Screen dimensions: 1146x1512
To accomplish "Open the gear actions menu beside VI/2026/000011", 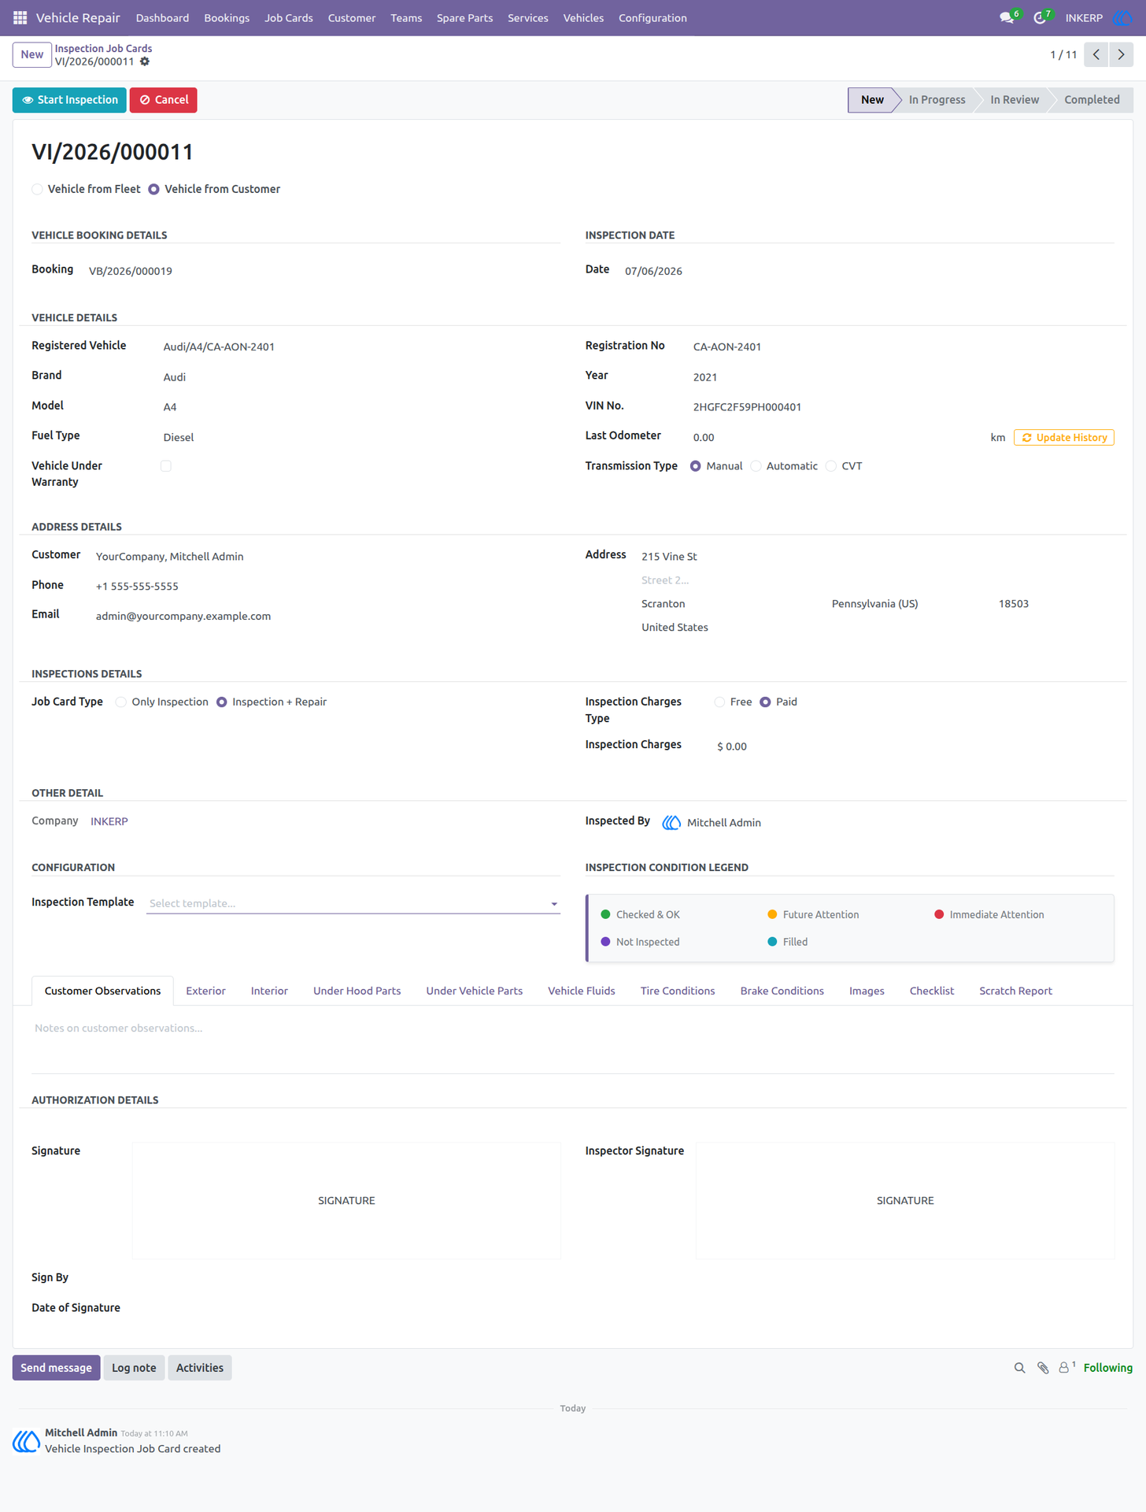I will [145, 61].
